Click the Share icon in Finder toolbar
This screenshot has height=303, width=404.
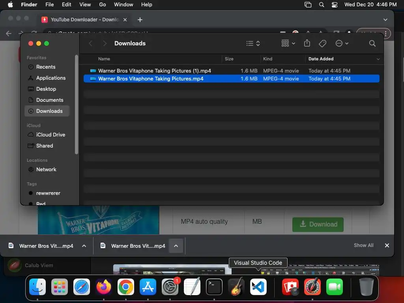(x=307, y=43)
